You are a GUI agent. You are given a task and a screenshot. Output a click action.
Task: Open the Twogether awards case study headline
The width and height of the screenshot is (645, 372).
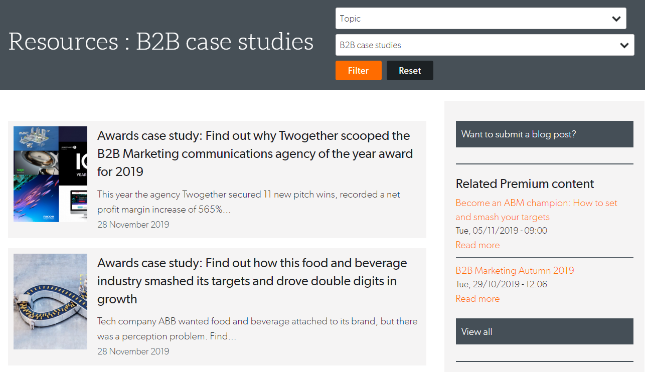(255, 153)
